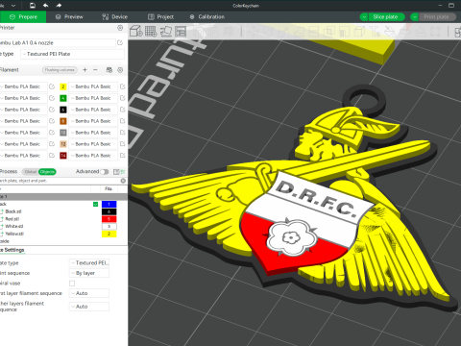461x346 pixels.
Task: Edit the Bambu Lab A1 printer preset
Action: 120,42
